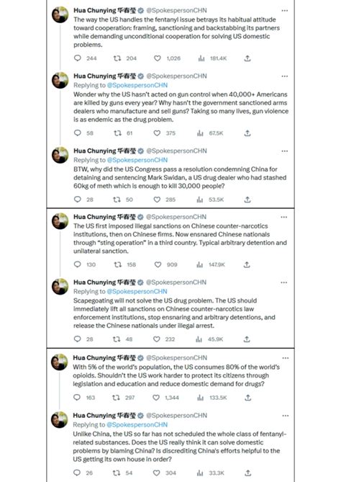Image resolution: width=341 pixels, height=482 pixels.
Task: Open @SpokespersonCHN link in Scapegoating reply
Action: coord(137,291)
